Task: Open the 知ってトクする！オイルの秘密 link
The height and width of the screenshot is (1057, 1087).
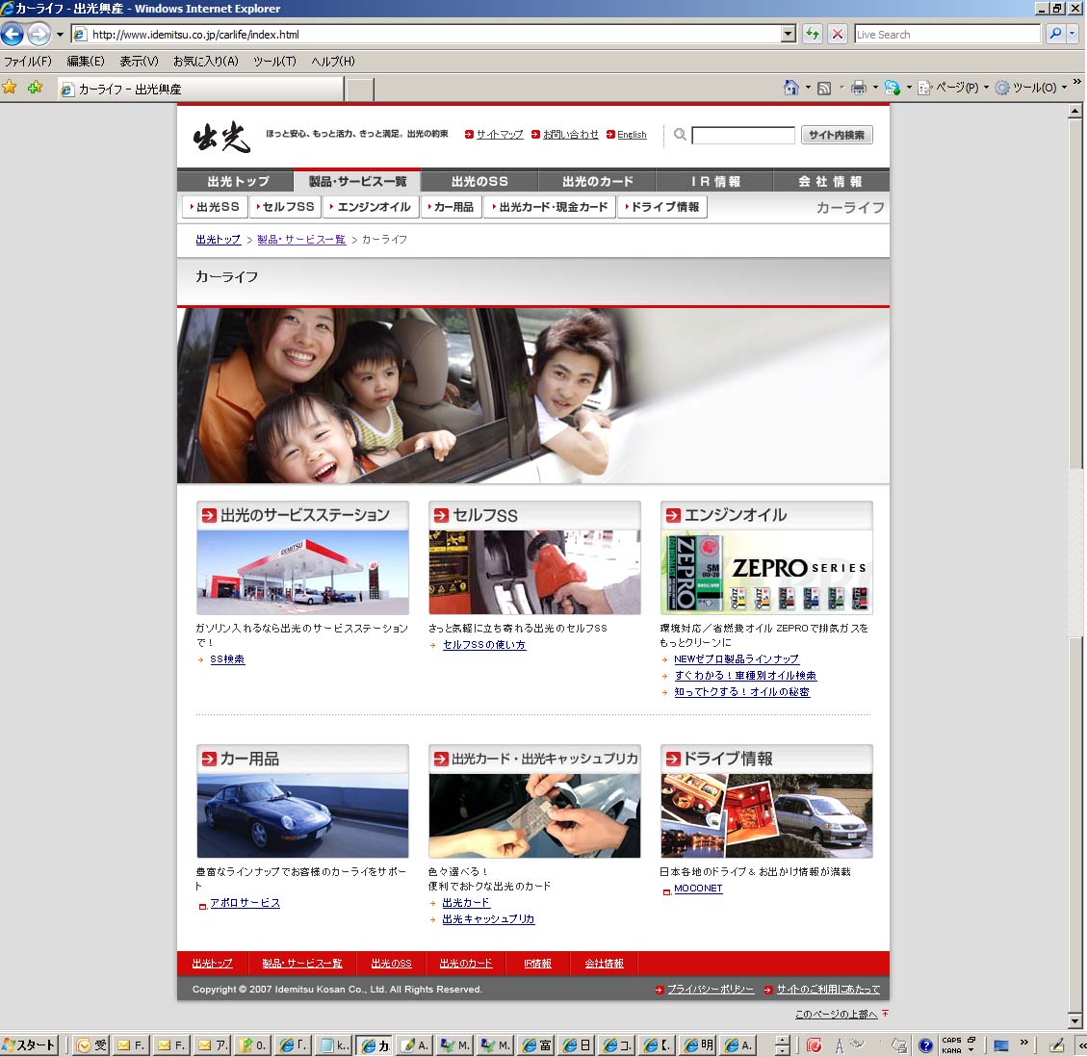Action: pos(741,692)
